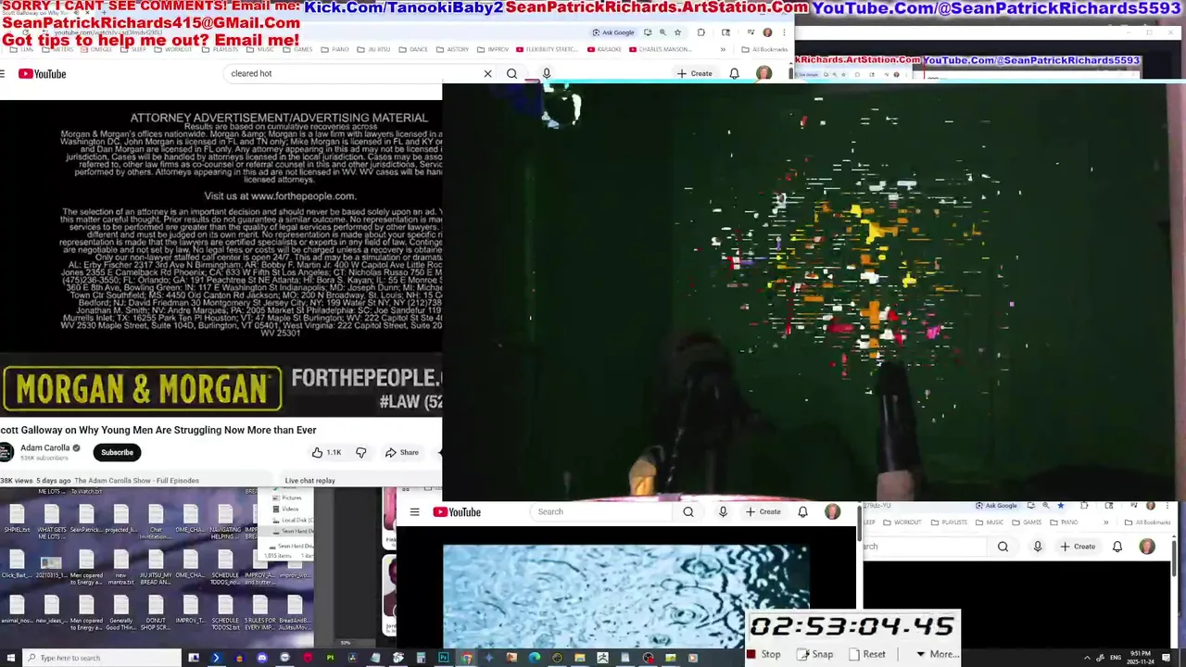1186x667 pixels.
Task: Open the guide menu in bottom-middle YouTube window
Action: point(414,512)
